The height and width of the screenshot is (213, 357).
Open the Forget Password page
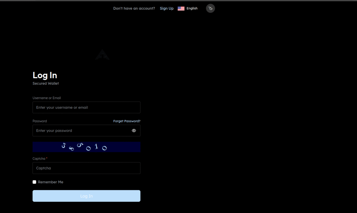(x=127, y=121)
